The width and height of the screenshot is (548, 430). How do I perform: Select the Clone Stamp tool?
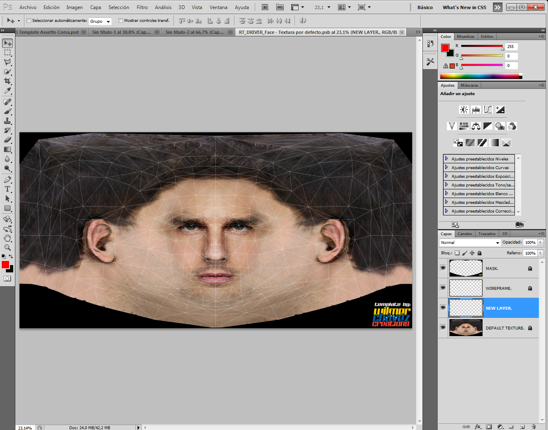[7, 121]
